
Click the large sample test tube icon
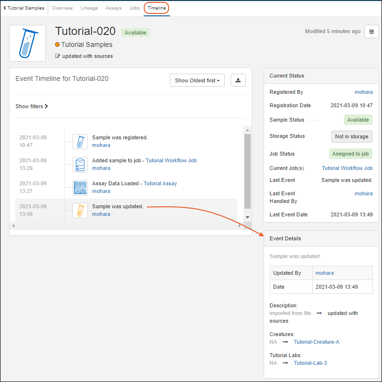coord(28,44)
